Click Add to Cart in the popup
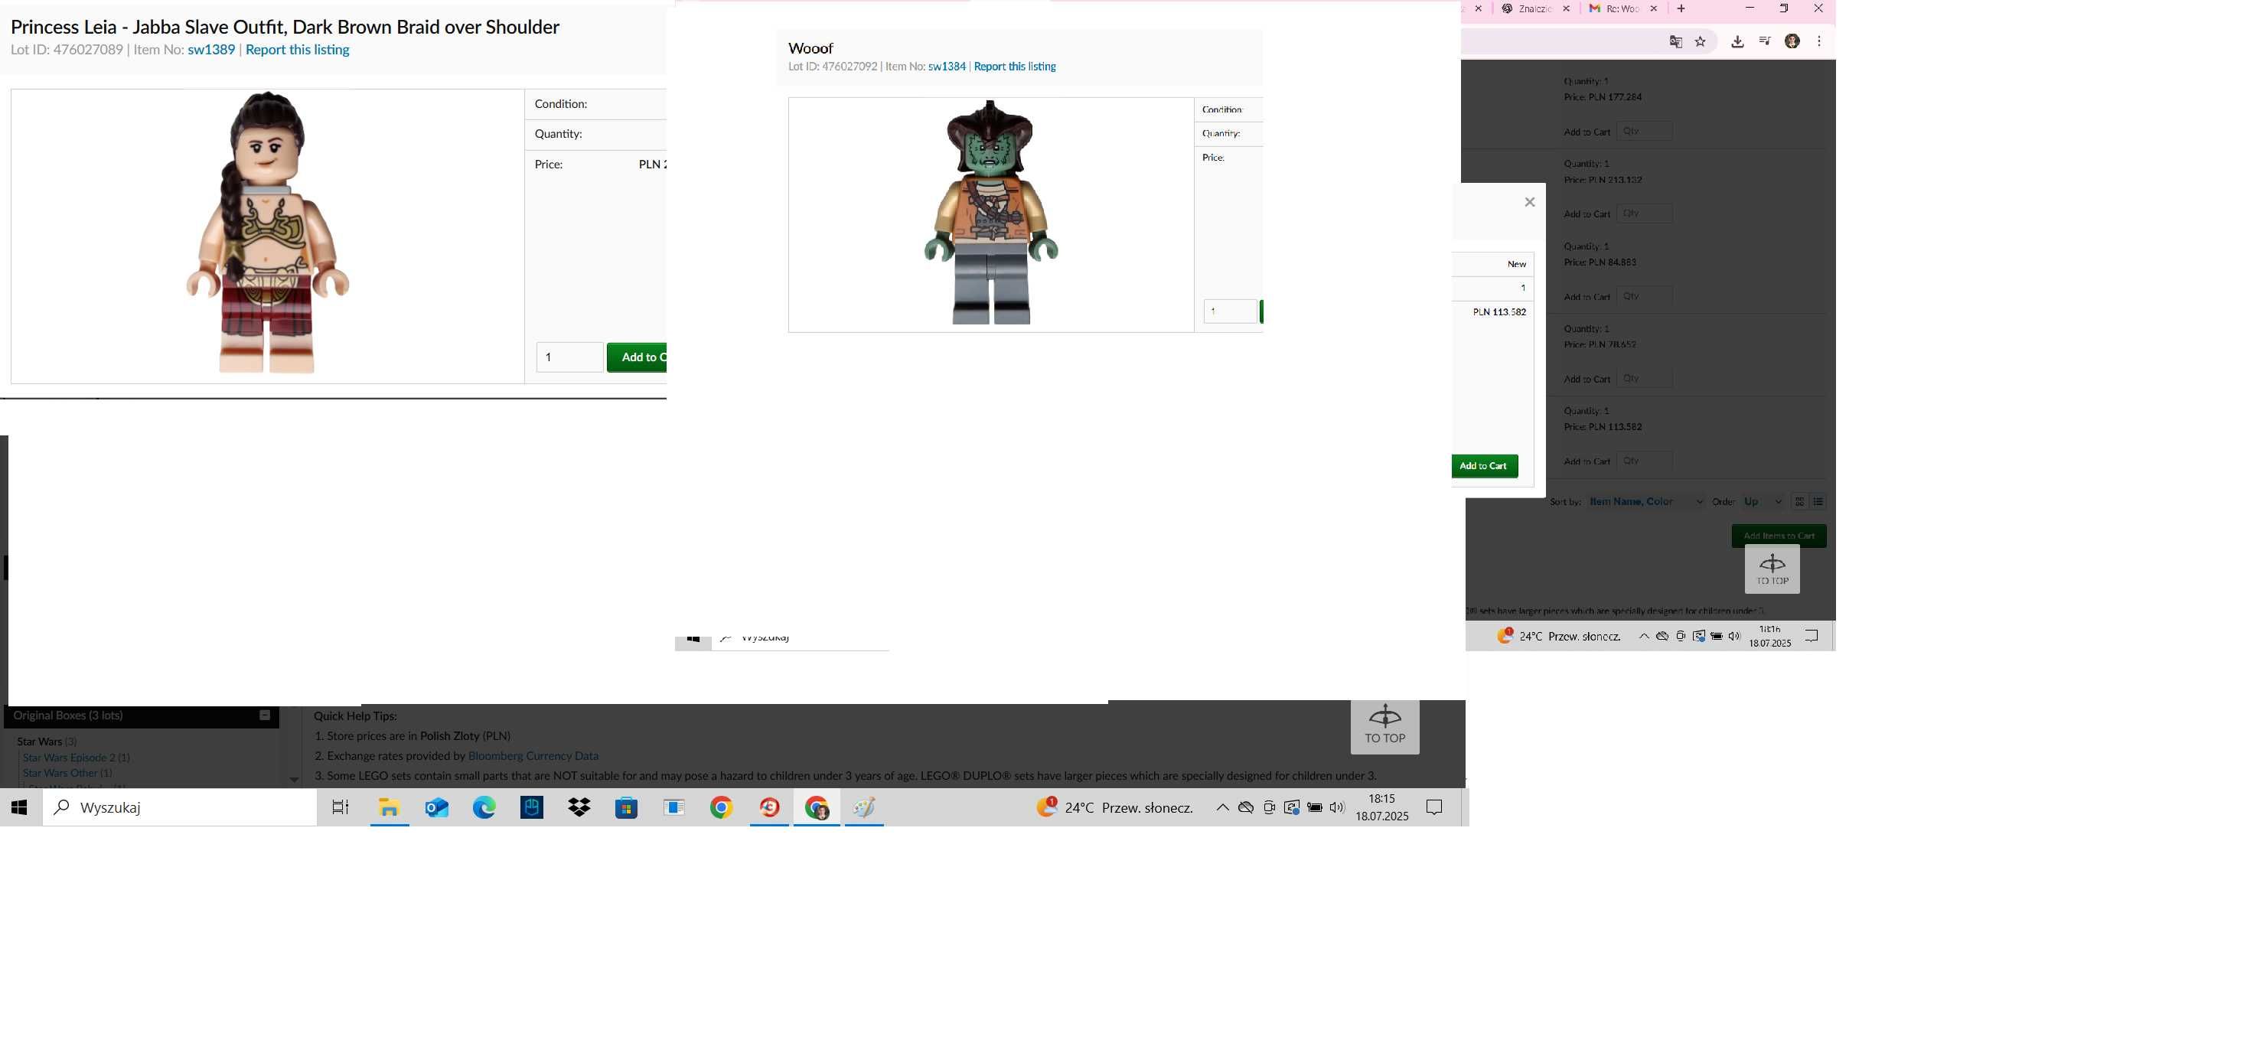The height and width of the screenshot is (1056, 2247). [1484, 466]
